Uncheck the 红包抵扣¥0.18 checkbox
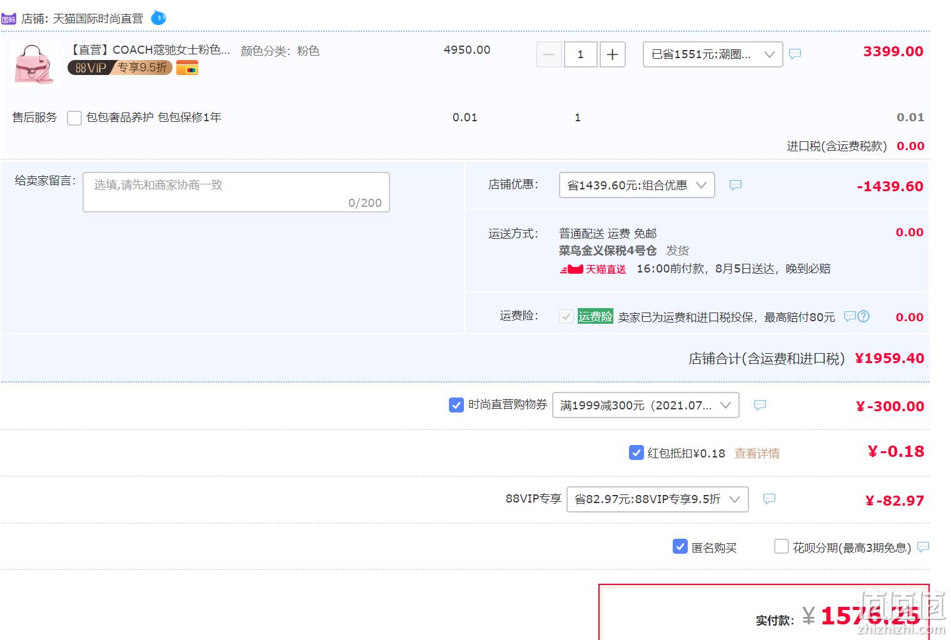Screen dimensions: 951x640 pyautogui.click(x=636, y=452)
